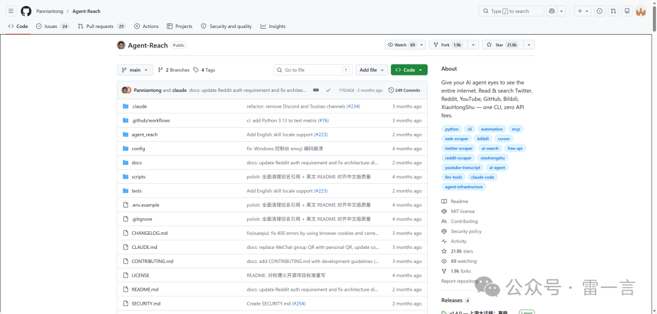
Task: Open the issues inbox icon in header
Action: click(600, 12)
